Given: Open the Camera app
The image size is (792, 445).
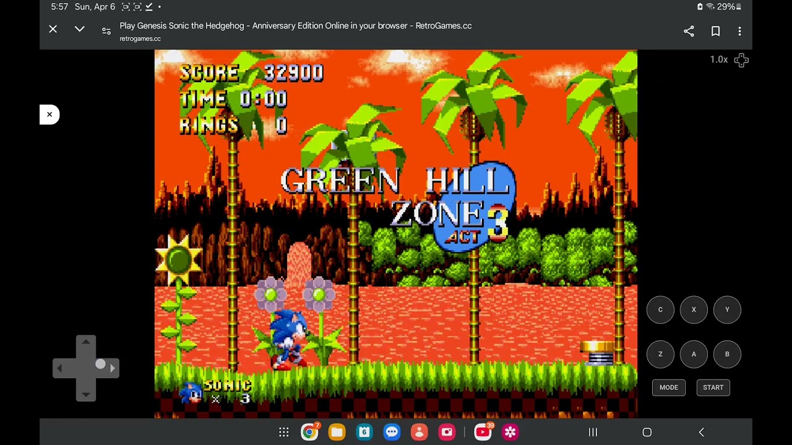Looking at the screenshot, I should (447, 432).
